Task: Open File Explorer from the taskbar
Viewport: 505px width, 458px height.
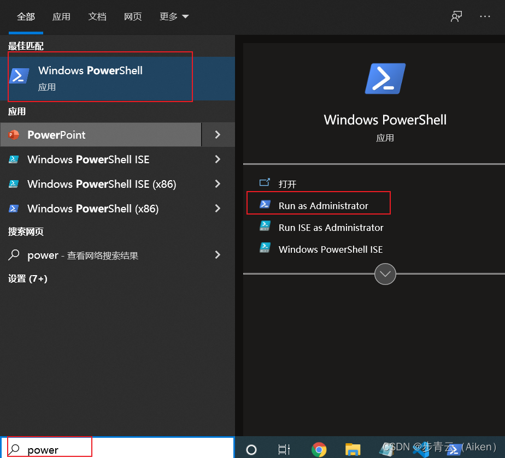Action: (x=353, y=449)
